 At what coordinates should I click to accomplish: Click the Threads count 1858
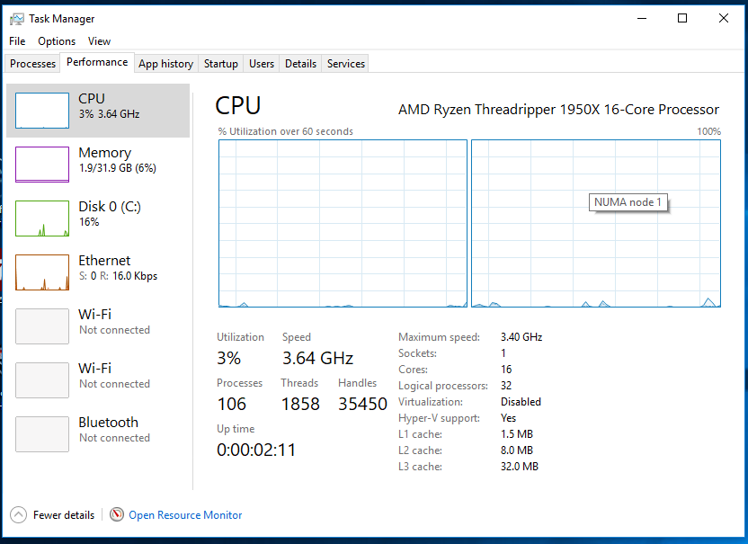[300, 404]
